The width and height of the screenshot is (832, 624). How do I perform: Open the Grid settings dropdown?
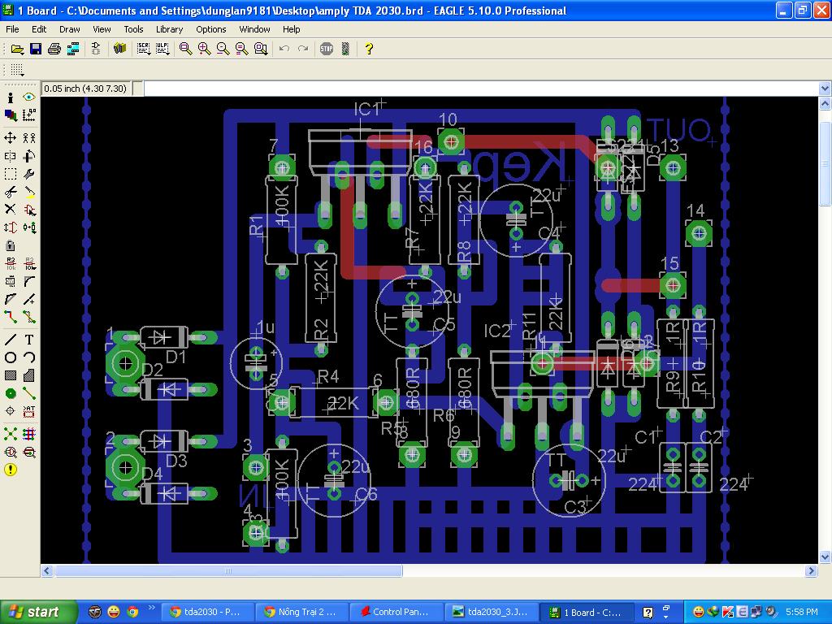pyautogui.click(x=17, y=70)
